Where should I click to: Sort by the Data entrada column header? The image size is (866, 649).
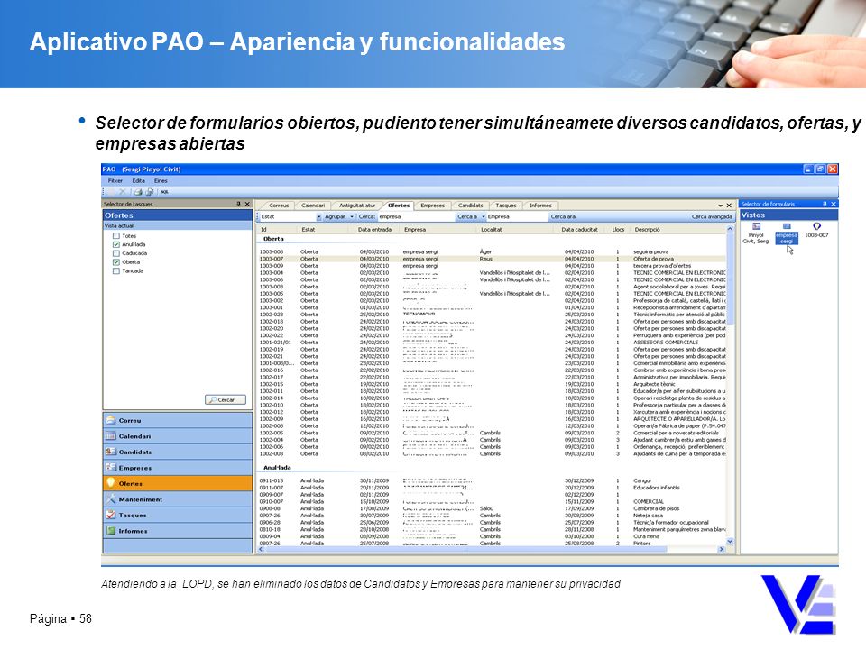pos(374,230)
